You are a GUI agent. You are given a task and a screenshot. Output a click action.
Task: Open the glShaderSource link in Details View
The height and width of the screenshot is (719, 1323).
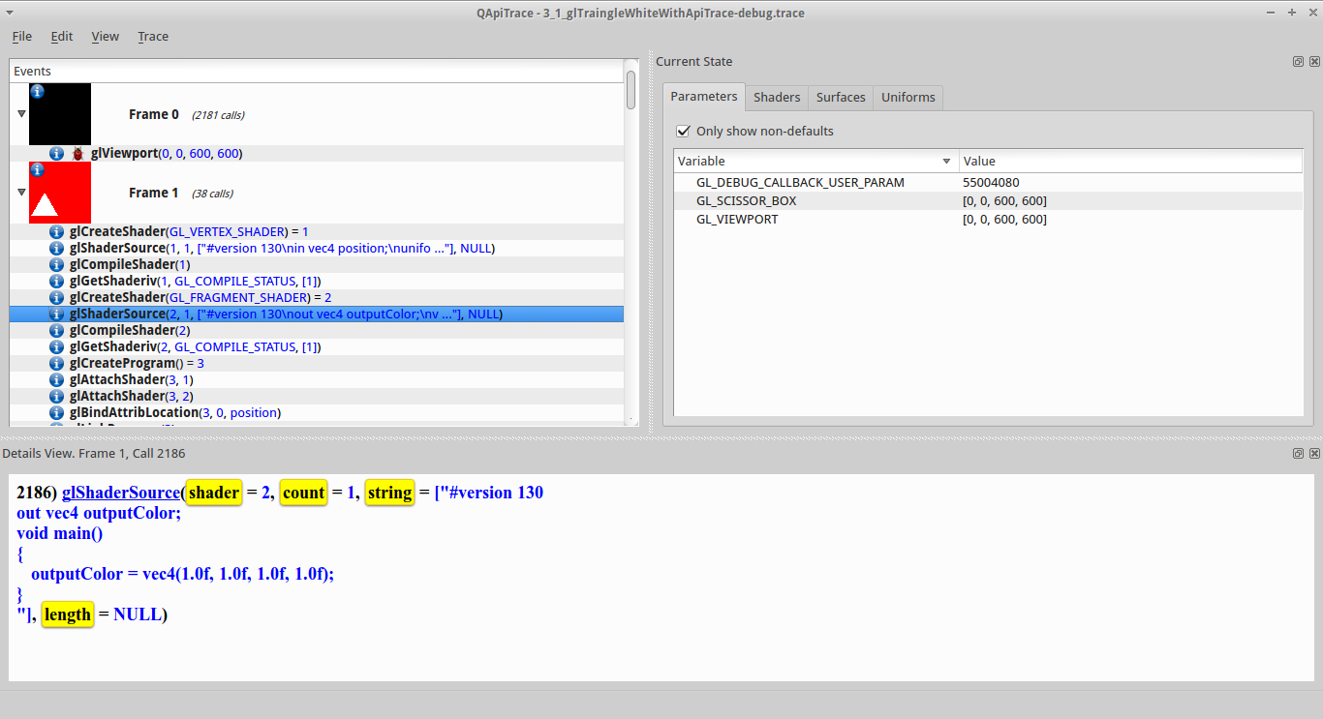pos(121,493)
